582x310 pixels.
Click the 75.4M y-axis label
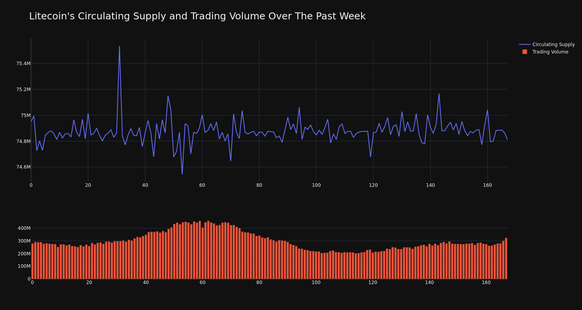click(x=23, y=64)
